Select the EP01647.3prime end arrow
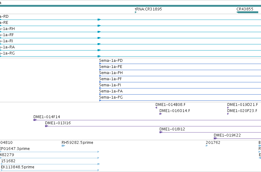The image size is (261, 172). pyautogui.click(x=98, y=152)
